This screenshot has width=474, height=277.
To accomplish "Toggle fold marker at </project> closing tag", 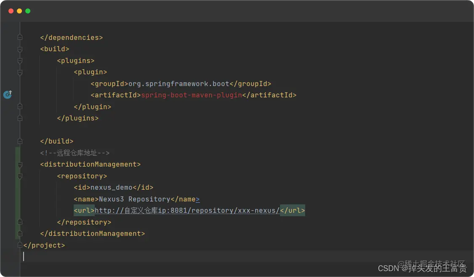I will tap(20, 245).
